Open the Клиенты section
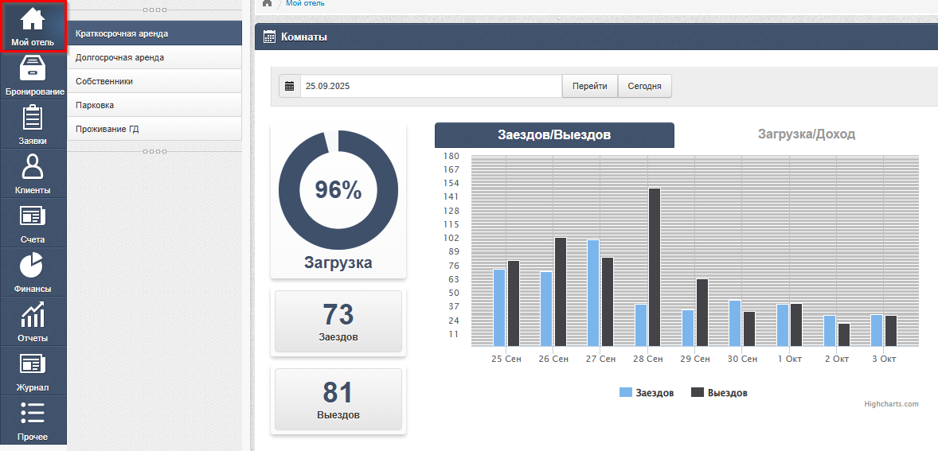The width and height of the screenshot is (938, 451). click(33, 167)
